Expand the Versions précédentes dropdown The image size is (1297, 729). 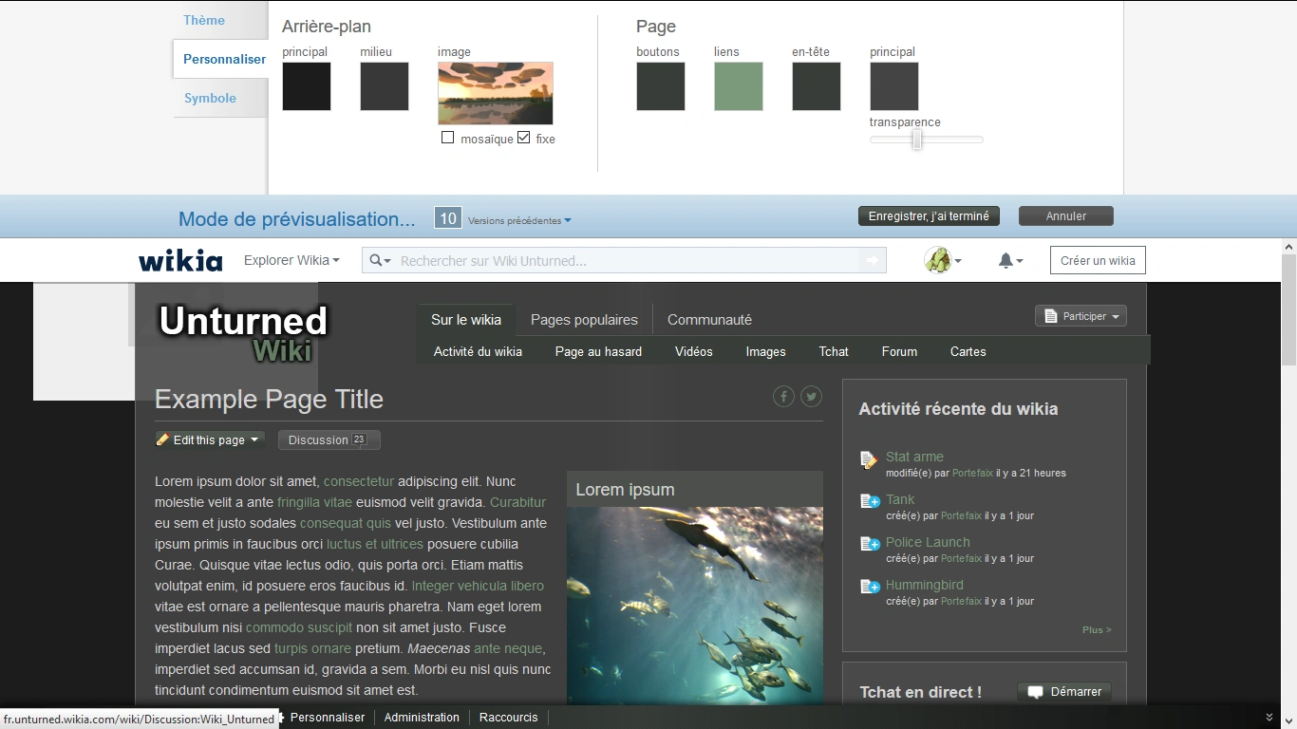click(519, 221)
